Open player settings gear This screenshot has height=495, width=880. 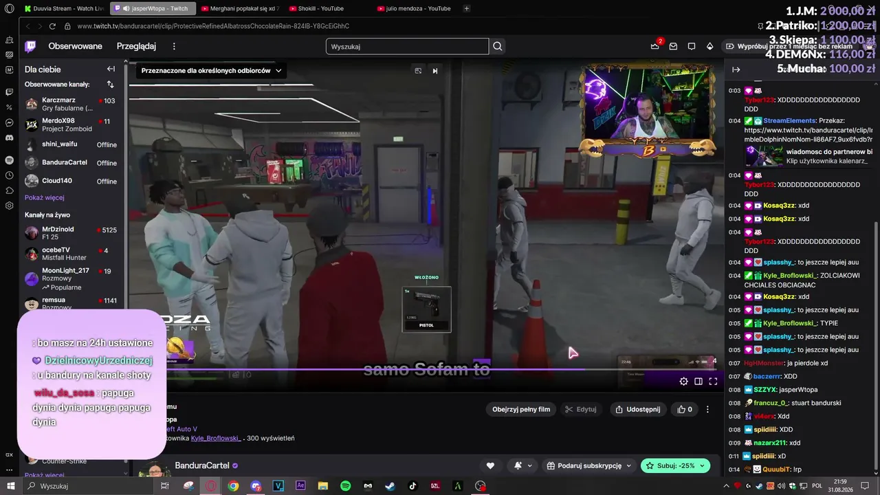pyautogui.click(x=683, y=382)
